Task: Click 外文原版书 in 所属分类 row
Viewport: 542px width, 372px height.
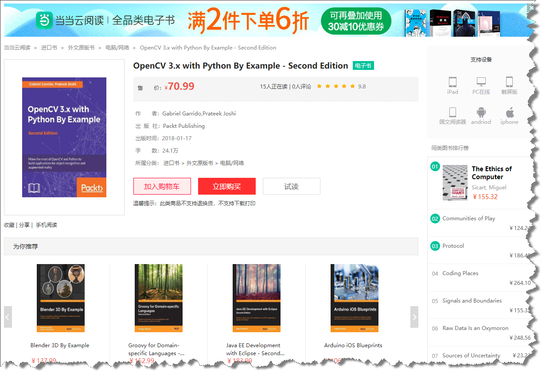Action: [x=200, y=163]
